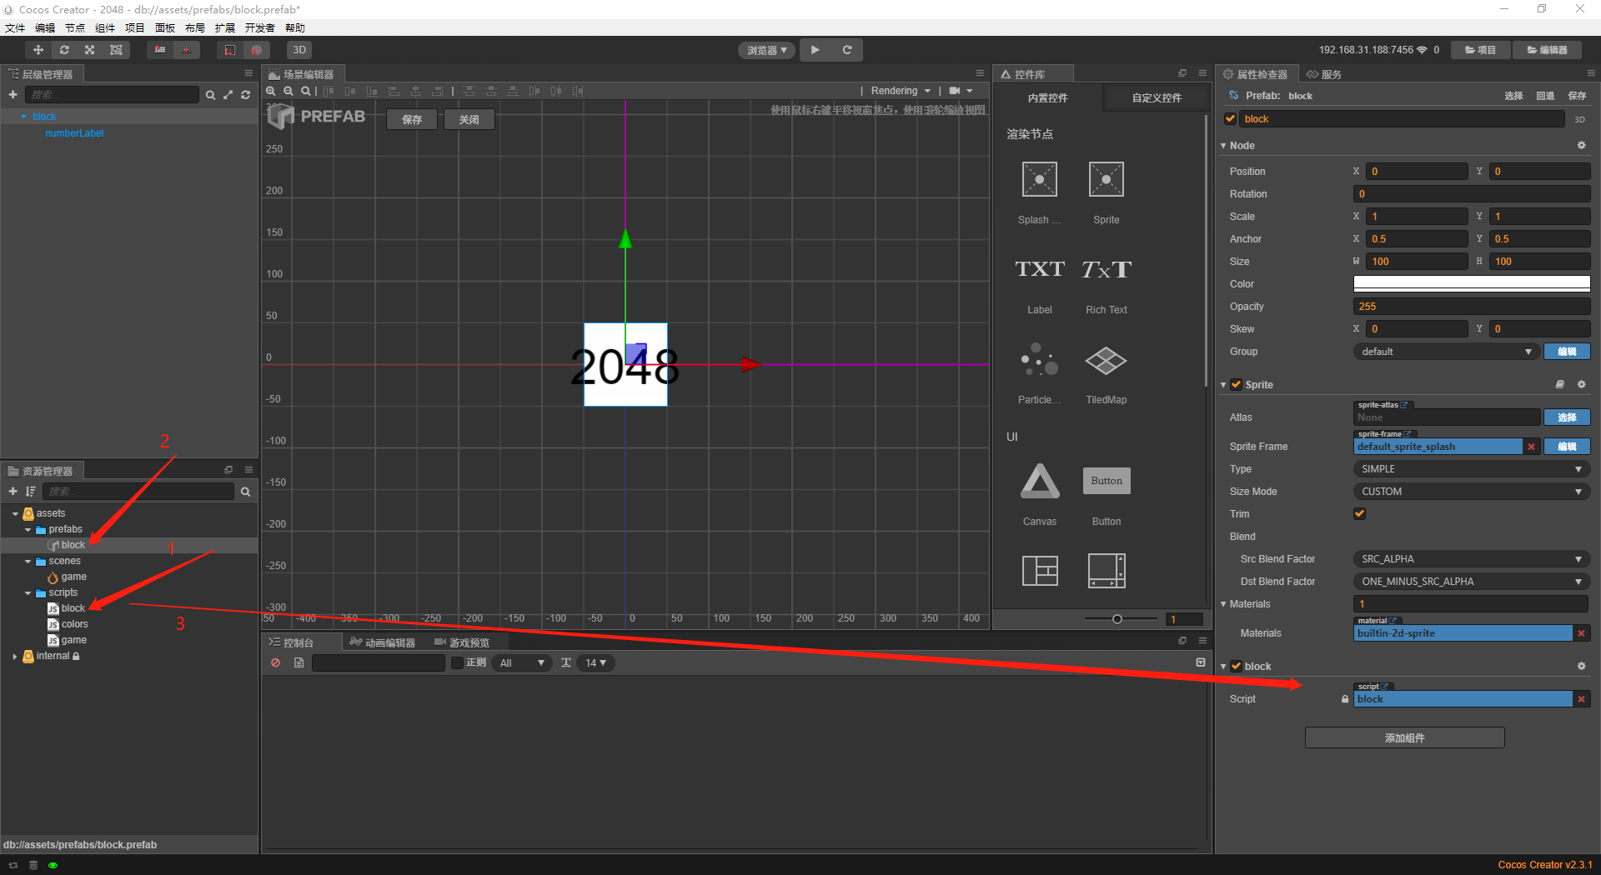Collapse the scripts folder in assets

point(28,592)
